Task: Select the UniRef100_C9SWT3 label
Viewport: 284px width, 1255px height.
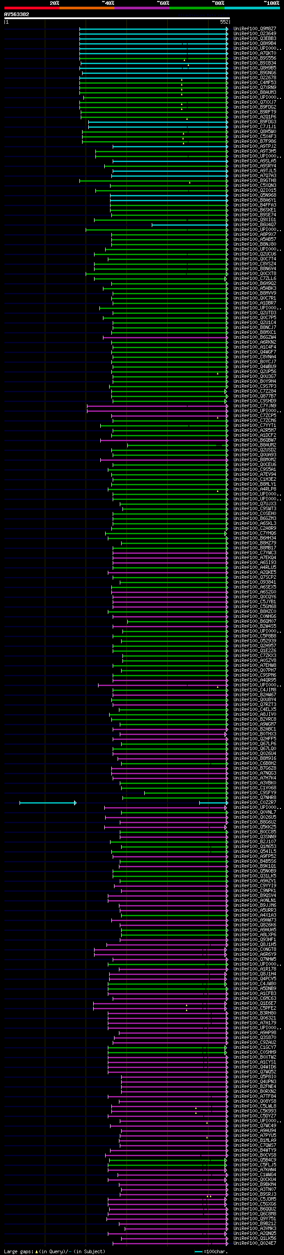Action: pyautogui.click(x=255, y=508)
